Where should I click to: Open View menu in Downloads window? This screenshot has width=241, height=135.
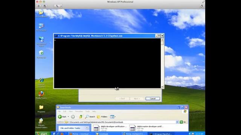(71, 111)
